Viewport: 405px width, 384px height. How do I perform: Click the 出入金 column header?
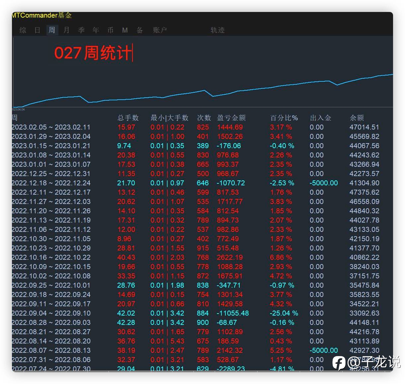(x=321, y=118)
